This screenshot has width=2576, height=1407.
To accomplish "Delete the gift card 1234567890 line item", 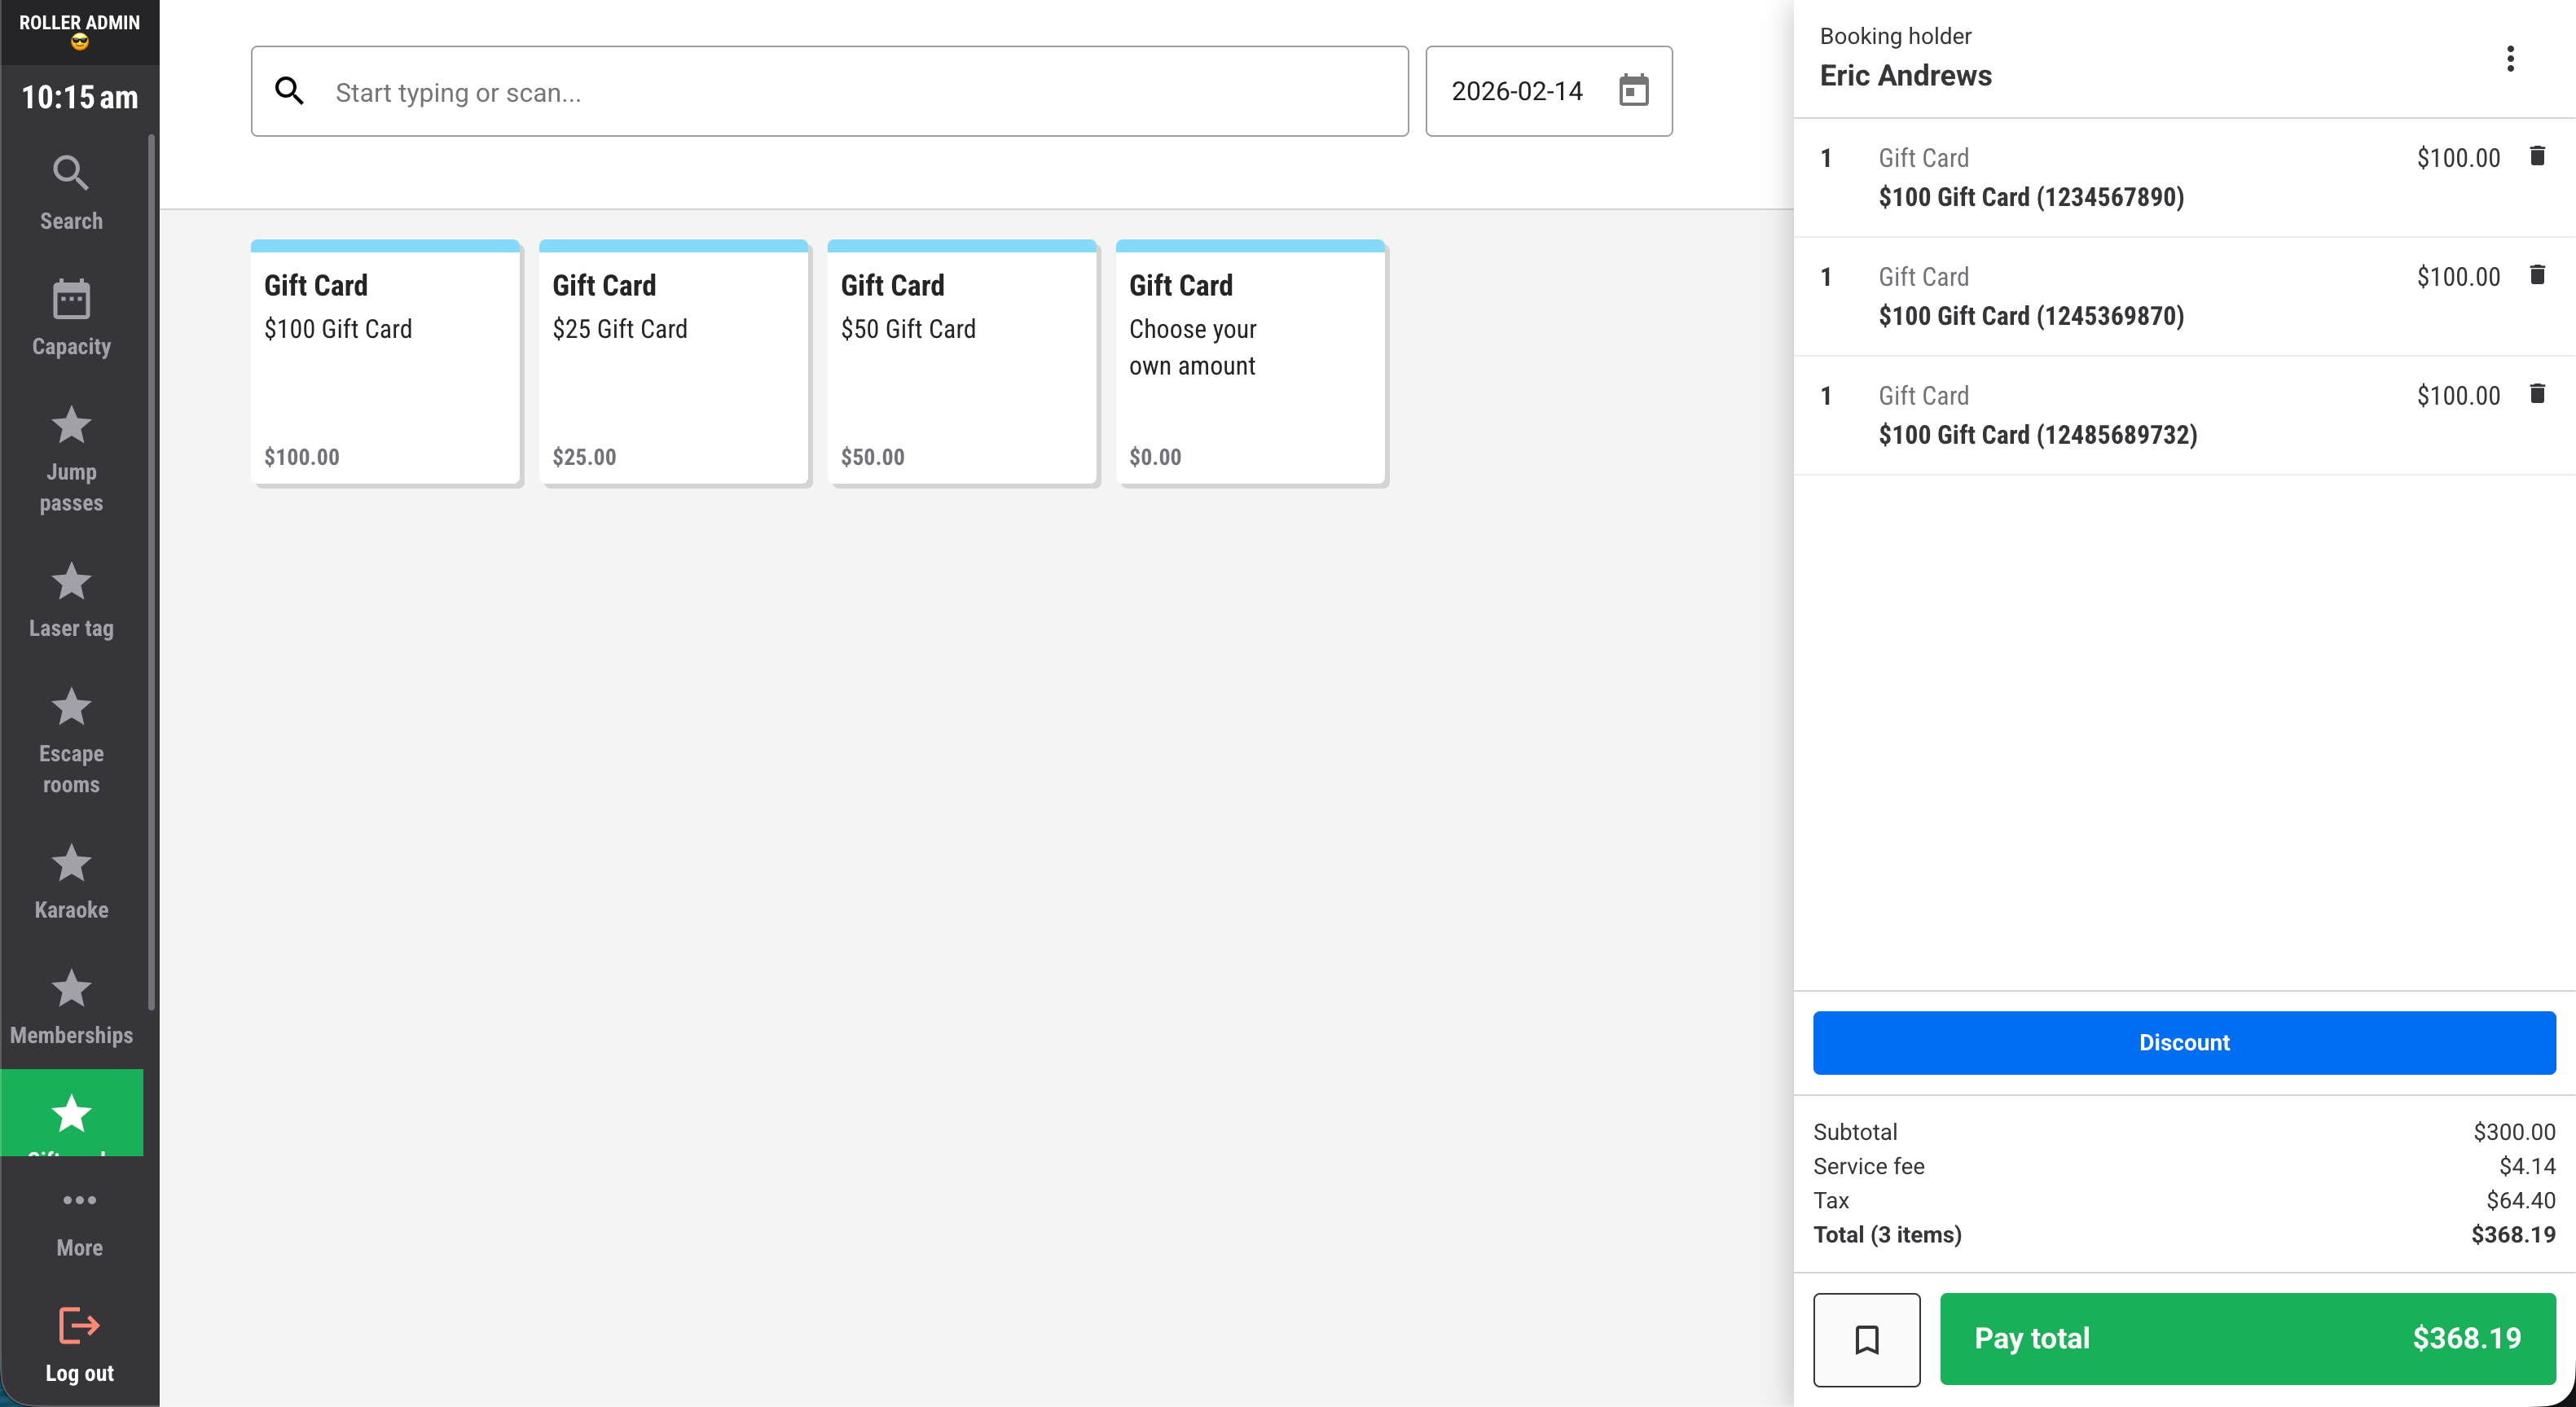I will 2536,156.
